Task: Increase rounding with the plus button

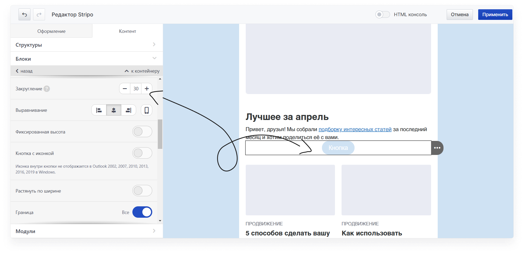Action: coord(147,88)
